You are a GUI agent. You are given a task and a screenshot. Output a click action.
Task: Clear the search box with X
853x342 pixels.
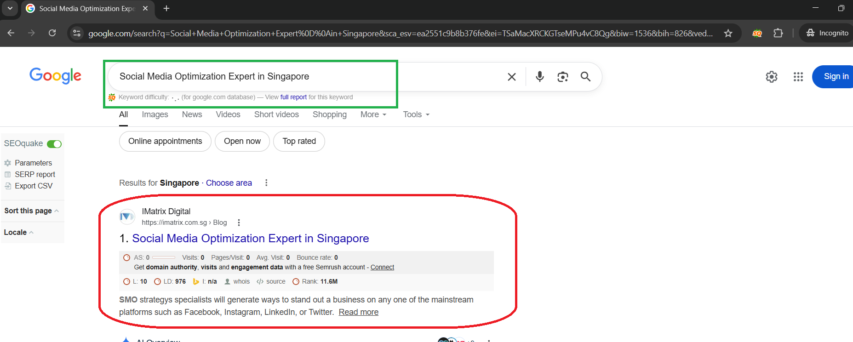[x=511, y=77]
